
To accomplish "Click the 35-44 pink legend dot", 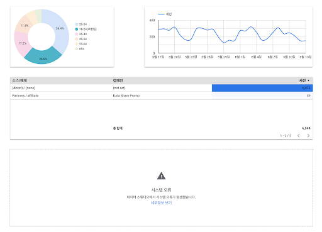I will 77,34.
